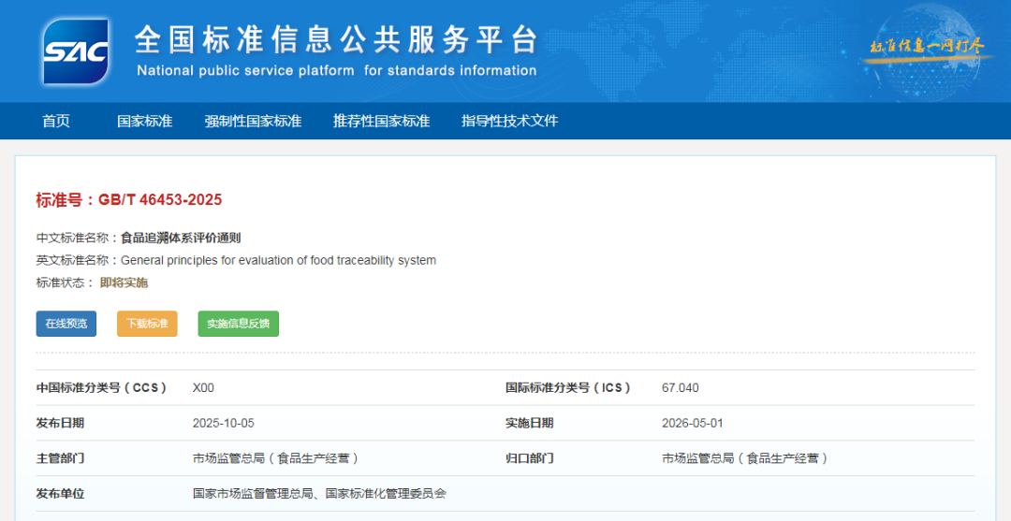Viewport: 1011px width, 521px height.
Task: Click the Chinese title 食品追溯体系评价通则
Action: (x=181, y=238)
